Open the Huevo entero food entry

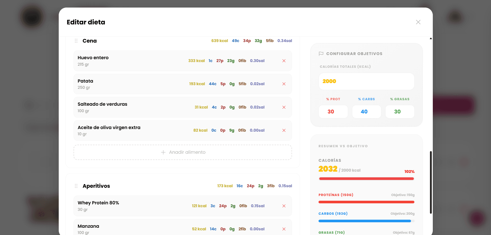pyautogui.click(x=93, y=58)
